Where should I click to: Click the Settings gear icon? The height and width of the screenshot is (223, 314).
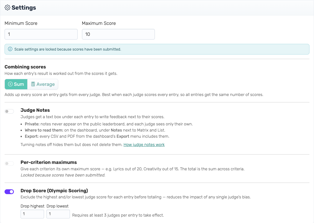[x=7, y=7]
